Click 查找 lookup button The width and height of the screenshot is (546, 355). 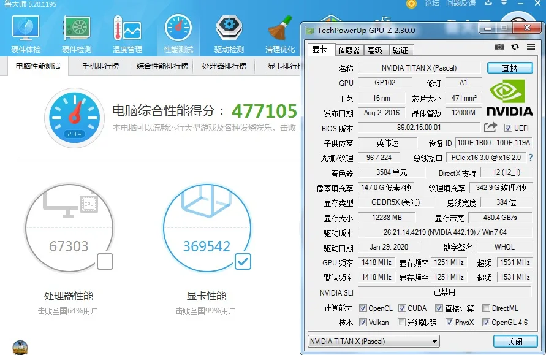510,68
